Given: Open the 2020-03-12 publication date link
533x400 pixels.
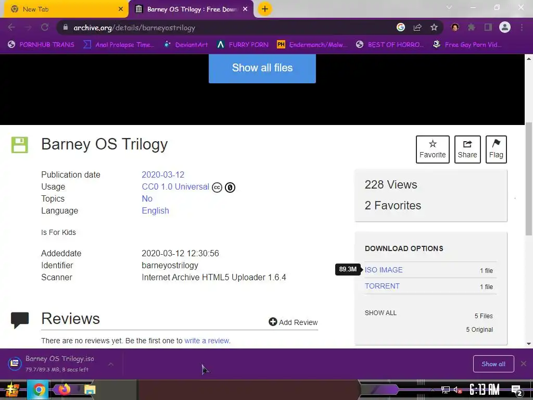Looking at the screenshot, I should point(163,174).
